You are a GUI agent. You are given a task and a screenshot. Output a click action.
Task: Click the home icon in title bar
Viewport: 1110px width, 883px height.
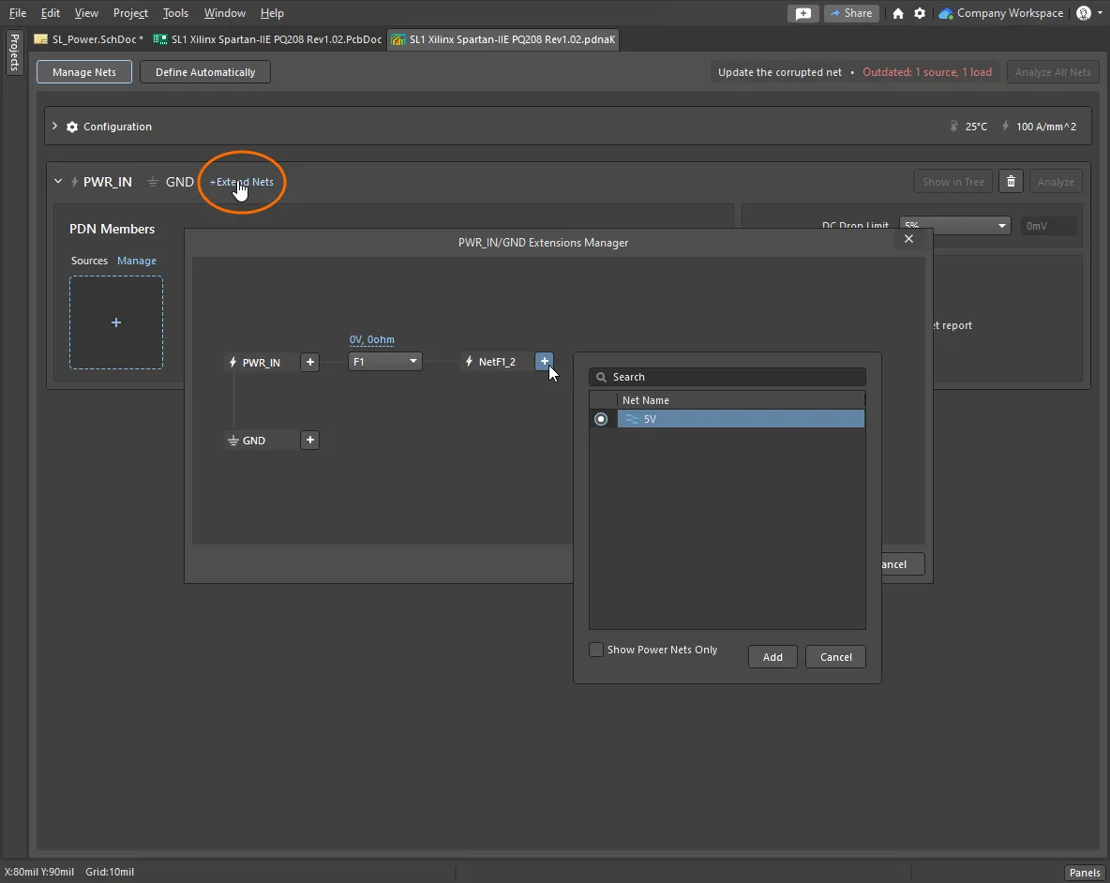pos(898,13)
